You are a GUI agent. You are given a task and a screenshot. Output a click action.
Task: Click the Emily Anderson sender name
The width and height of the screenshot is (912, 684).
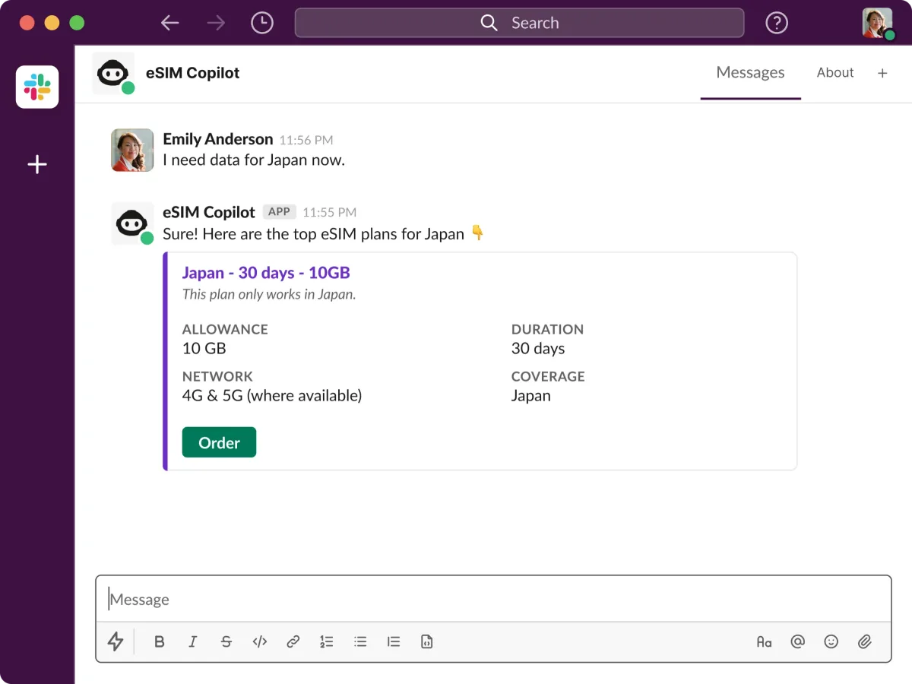[217, 139]
